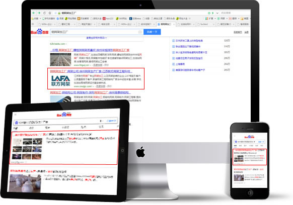Click into the Baidu search input field

[x=94, y=32]
